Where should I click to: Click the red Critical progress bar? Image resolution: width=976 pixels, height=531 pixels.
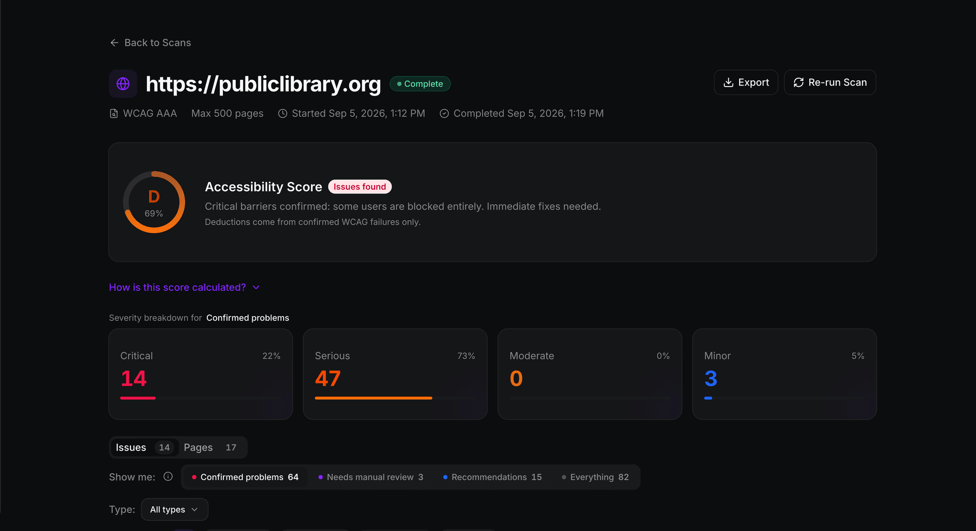[x=138, y=398]
